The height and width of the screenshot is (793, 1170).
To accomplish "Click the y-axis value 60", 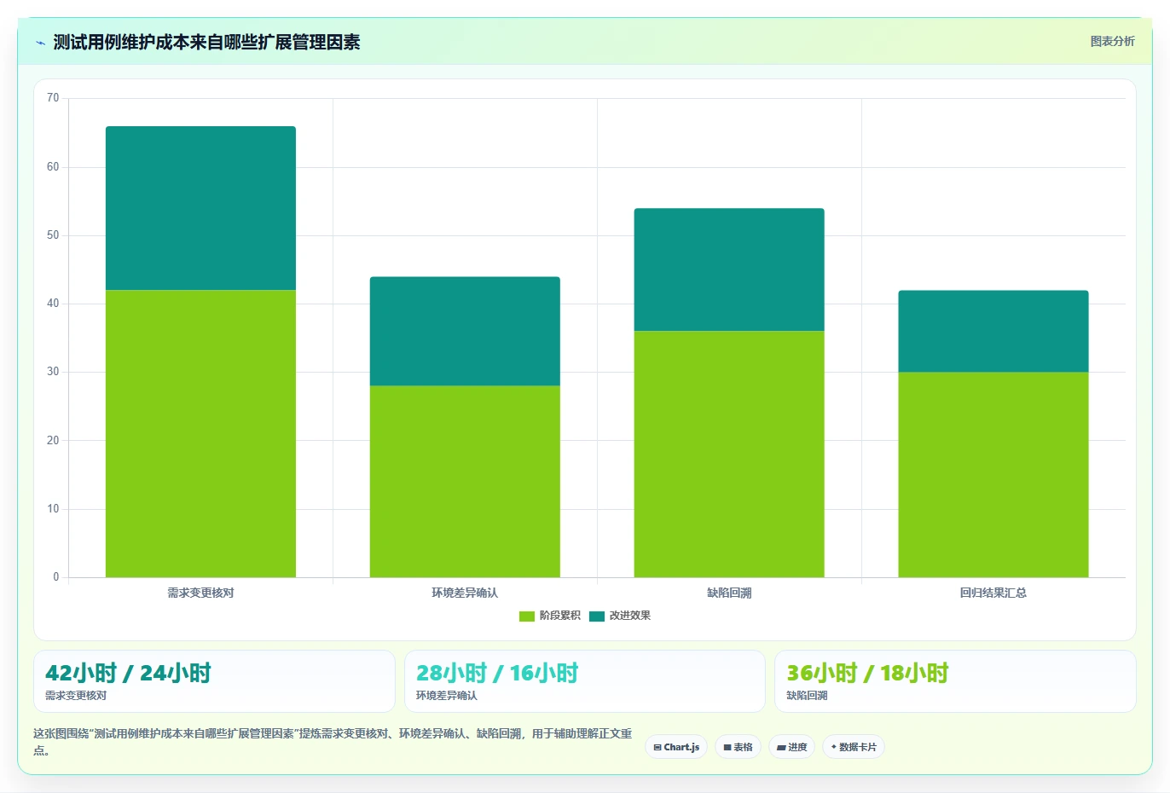I will (x=53, y=167).
